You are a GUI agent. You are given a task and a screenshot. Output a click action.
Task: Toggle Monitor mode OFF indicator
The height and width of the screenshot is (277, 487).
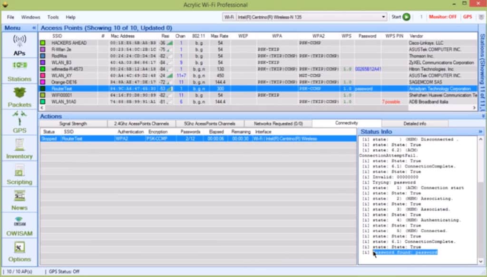click(x=443, y=17)
